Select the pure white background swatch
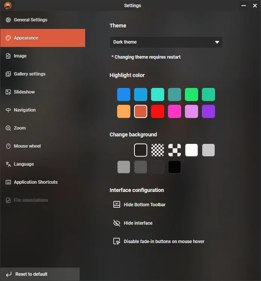This screenshot has height=281, width=261. [x=191, y=150]
